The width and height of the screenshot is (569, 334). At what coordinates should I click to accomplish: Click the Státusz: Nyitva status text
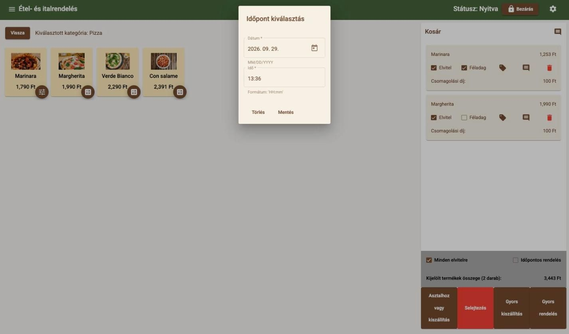click(x=475, y=9)
